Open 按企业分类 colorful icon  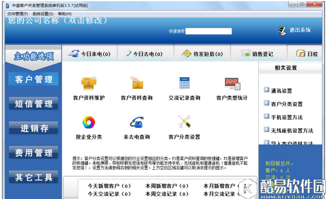click(x=89, y=122)
